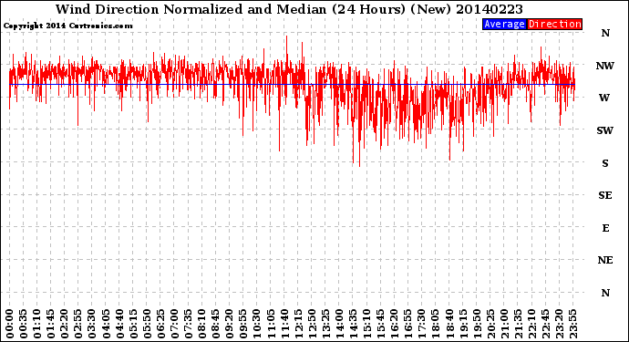
Task: Click the 14:00 time label
Action: [x=339, y=324]
